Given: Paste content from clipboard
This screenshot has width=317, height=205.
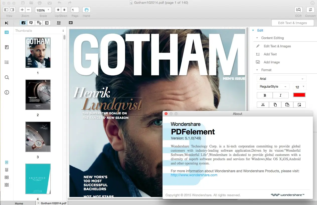Looking at the screenshot, I should [x=287, y=105].
